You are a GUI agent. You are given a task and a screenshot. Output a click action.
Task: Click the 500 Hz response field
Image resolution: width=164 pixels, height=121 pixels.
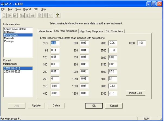click(x=84, y=43)
